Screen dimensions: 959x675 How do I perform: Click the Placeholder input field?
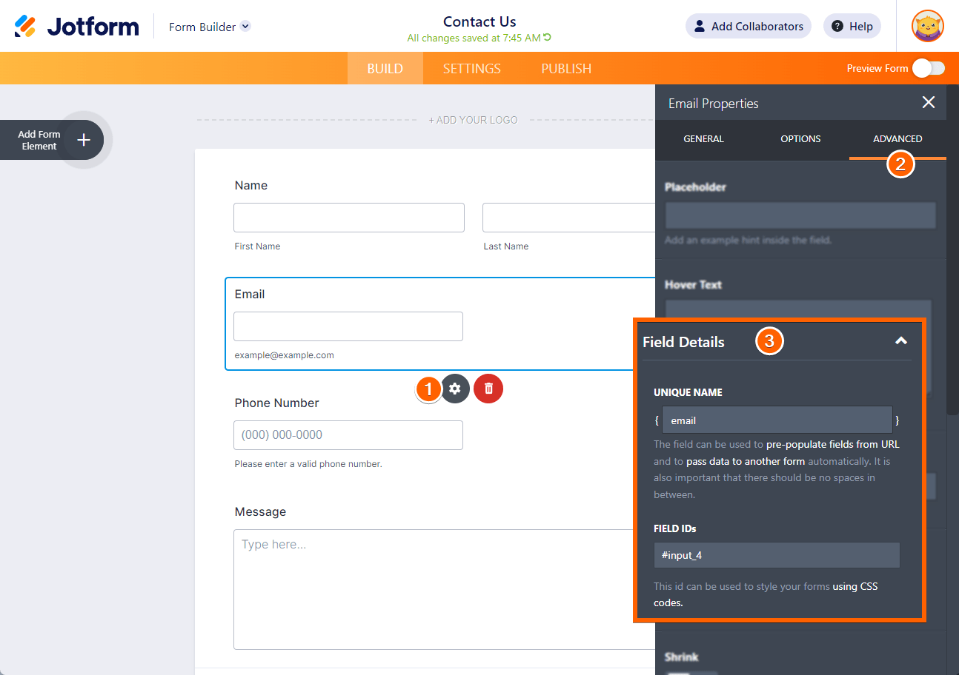click(800, 215)
